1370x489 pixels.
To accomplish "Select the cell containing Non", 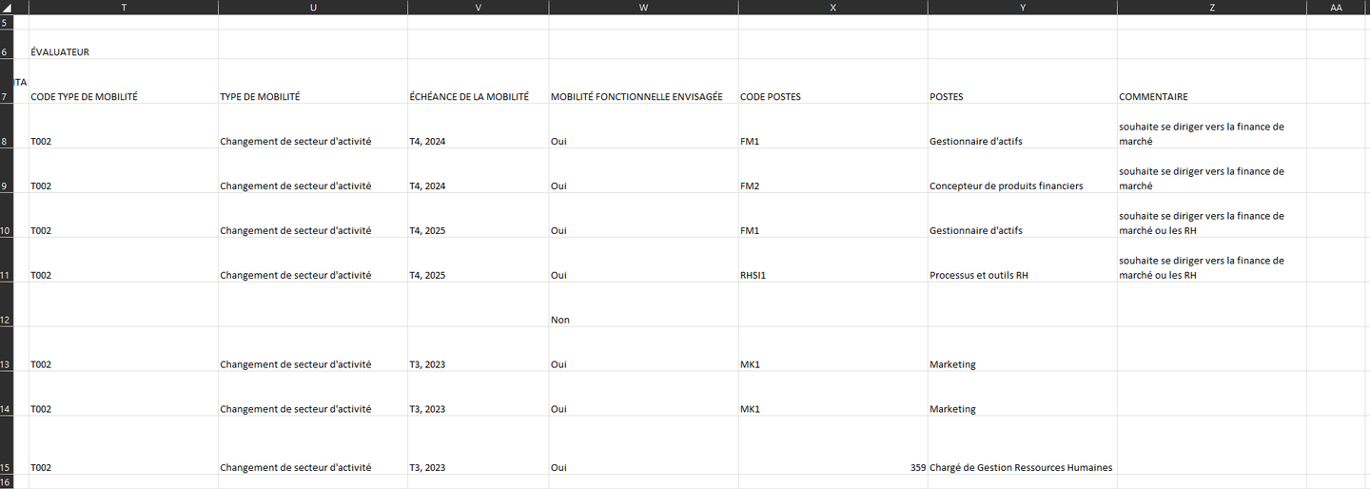I will (643, 320).
